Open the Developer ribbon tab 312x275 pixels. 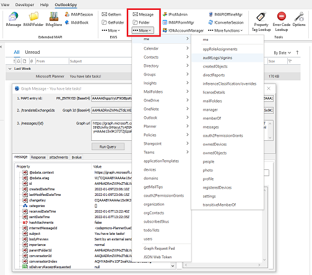[x=25, y=4]
